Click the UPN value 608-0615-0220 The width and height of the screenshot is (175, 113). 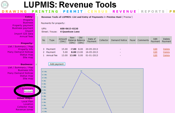(x=69, y=29)
